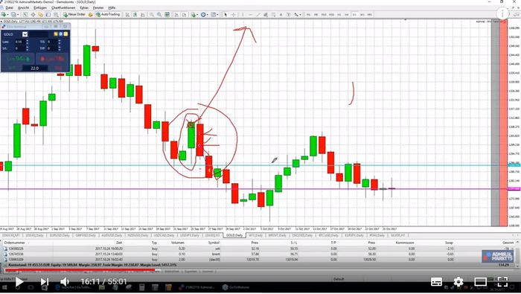Viewport: 521px width, 294px height.
Task: Switch to the GOLD,Daily chart tab
Action: [x=234, y=235]
